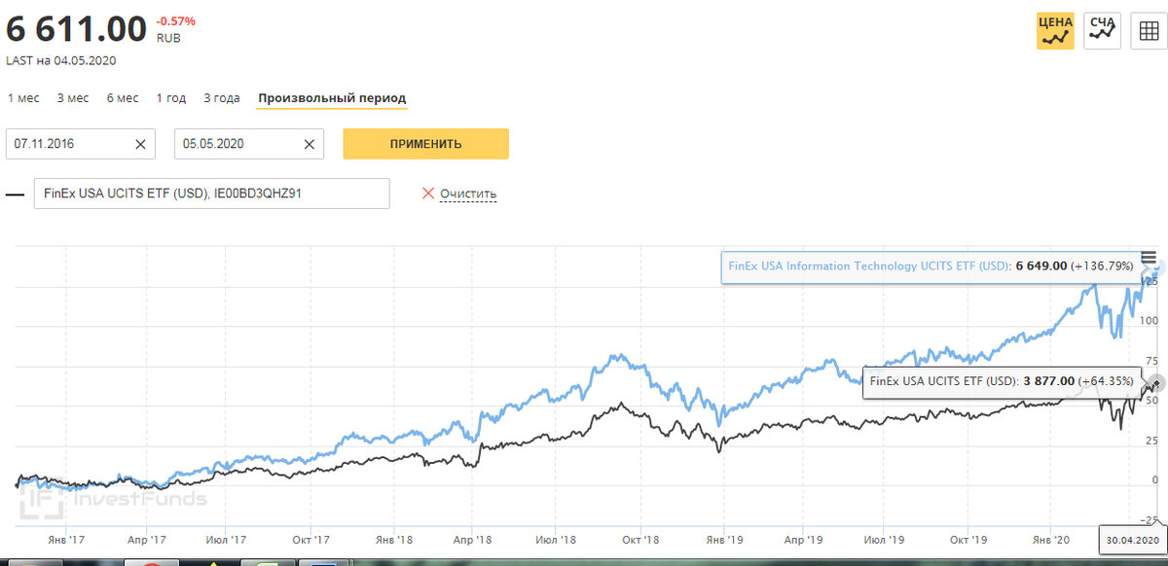Switch chart to СЧА mode
The height and width of the screenshot is (566, 1168).
(x=1102, y=31)
